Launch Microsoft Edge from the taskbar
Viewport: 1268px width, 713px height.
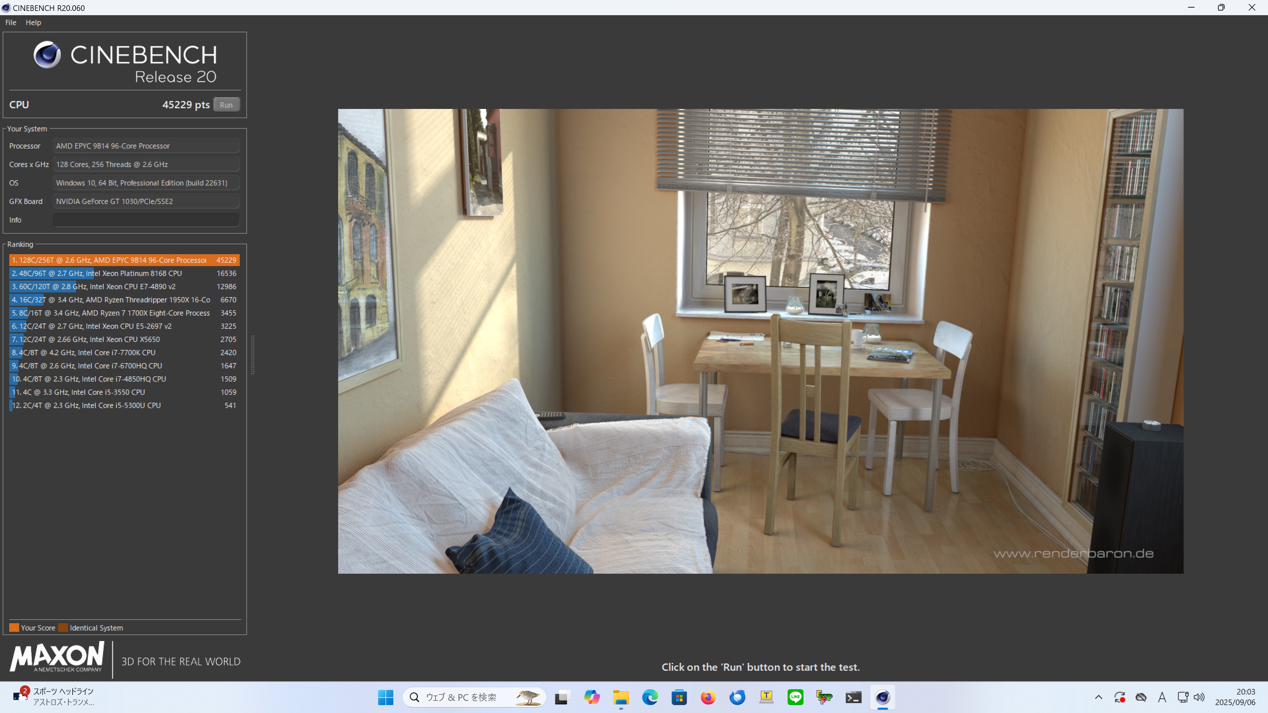650,697
